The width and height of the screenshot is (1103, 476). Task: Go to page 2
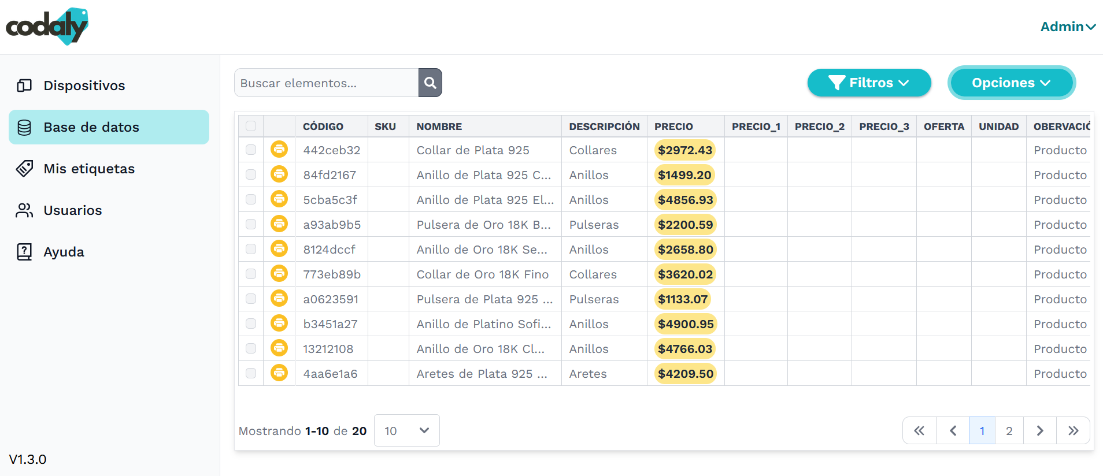[1009, 430]
